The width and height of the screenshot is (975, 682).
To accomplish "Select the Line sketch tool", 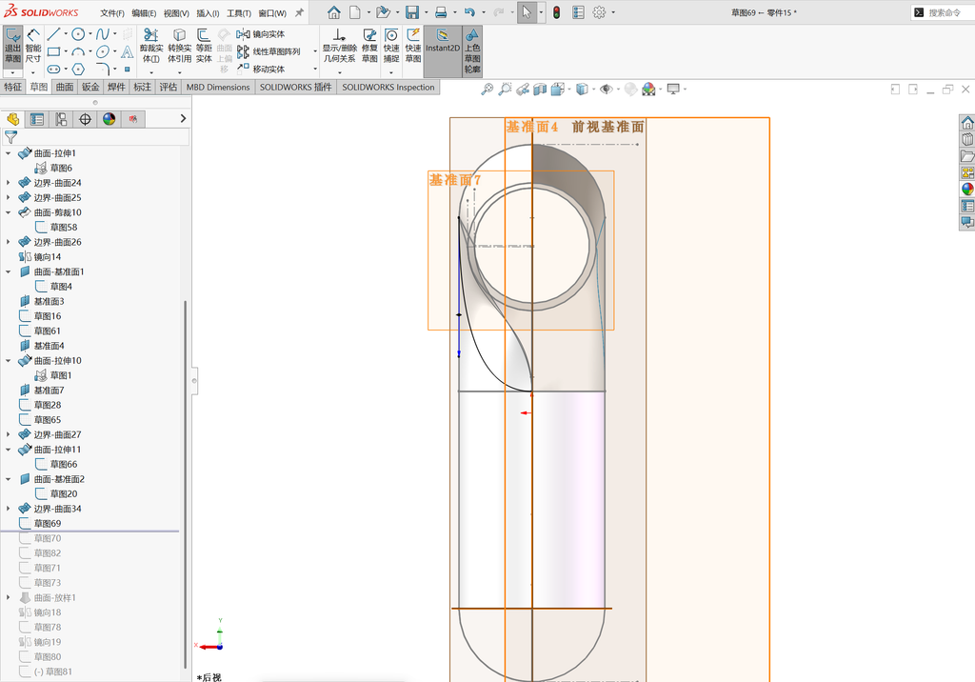I will tap(53, 34).
